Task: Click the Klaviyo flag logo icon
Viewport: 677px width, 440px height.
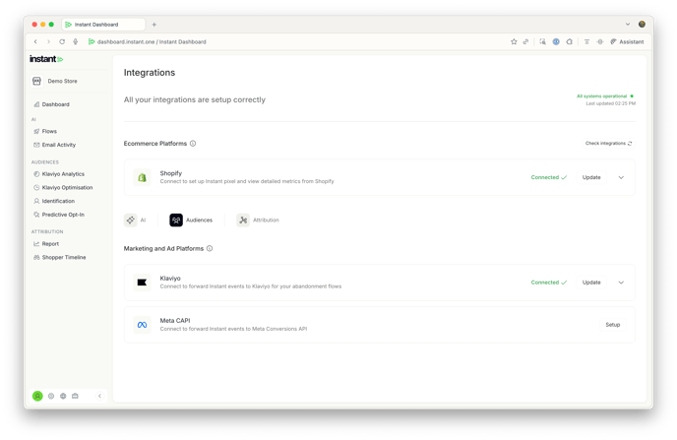Action: (142, 283)
